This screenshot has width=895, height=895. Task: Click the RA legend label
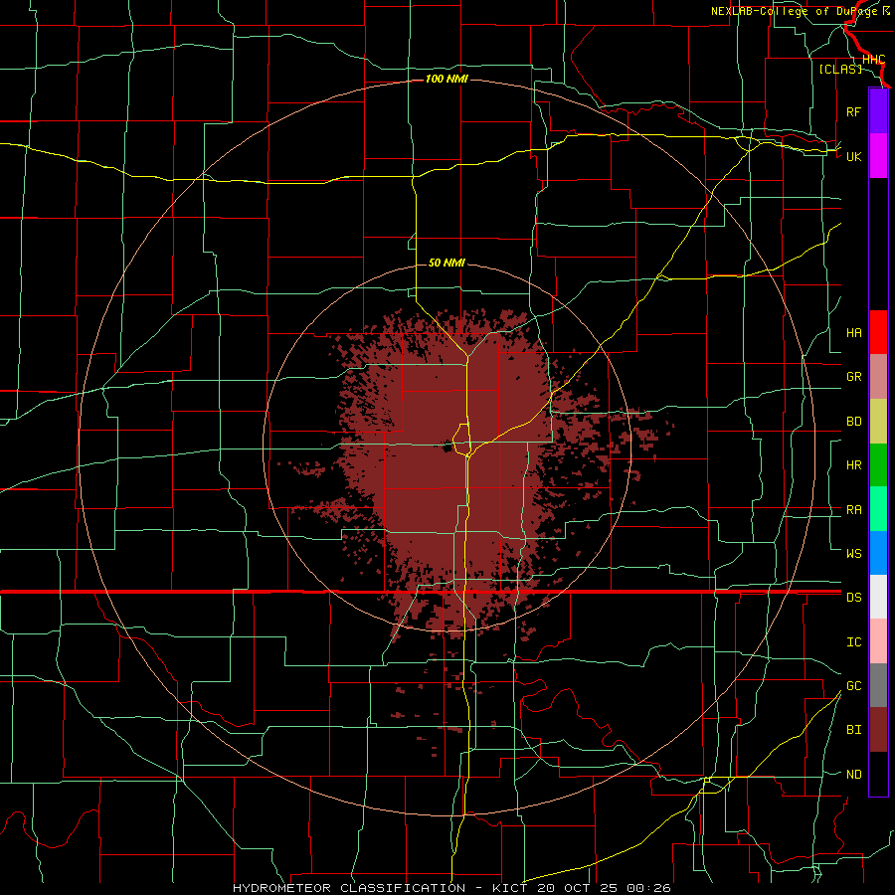[854, 510]
